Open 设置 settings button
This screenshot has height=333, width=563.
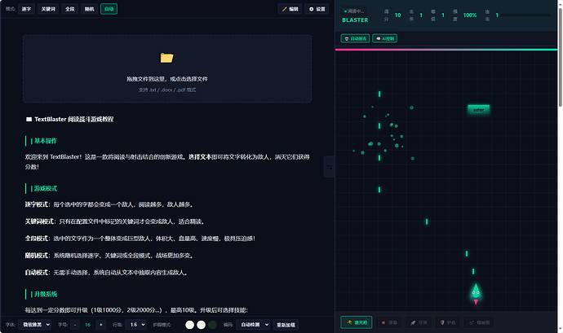[x=317, y=9]
